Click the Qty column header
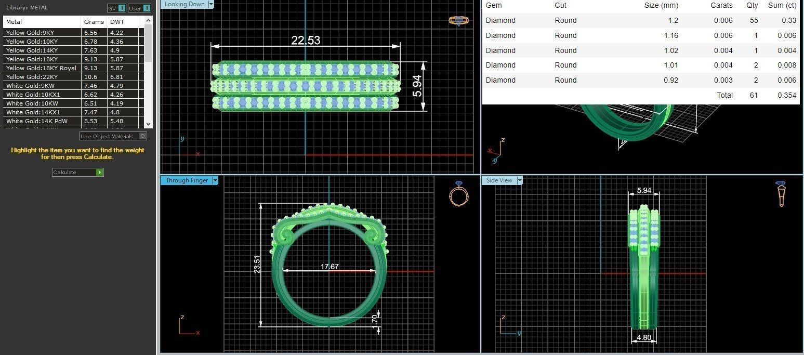Screen dimensions: 804x355 [x=752, y=5]
